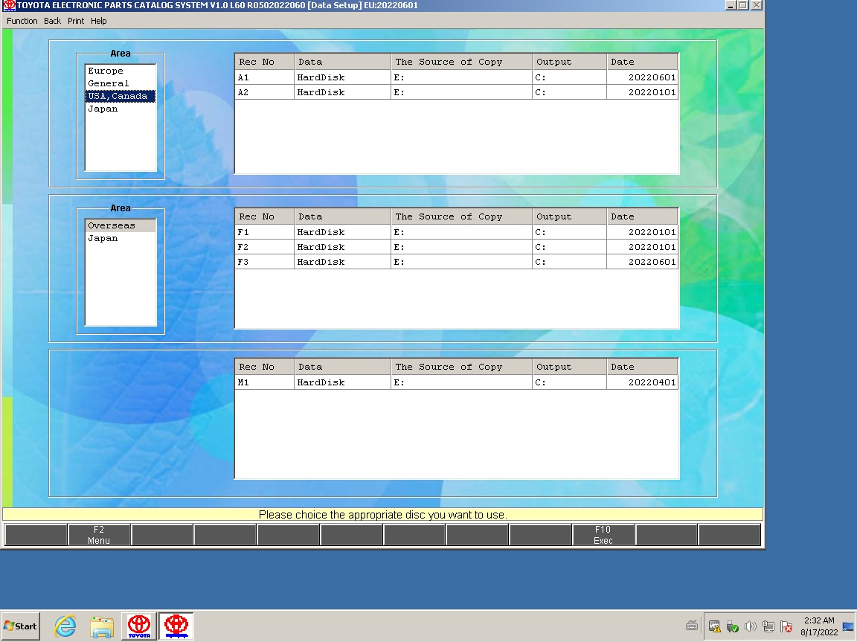Select record F3 row
This screenshot has height=642, width=857.
click(456, 262)
